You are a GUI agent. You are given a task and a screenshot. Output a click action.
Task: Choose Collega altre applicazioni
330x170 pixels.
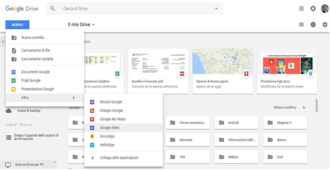click(x=123, y=158)
